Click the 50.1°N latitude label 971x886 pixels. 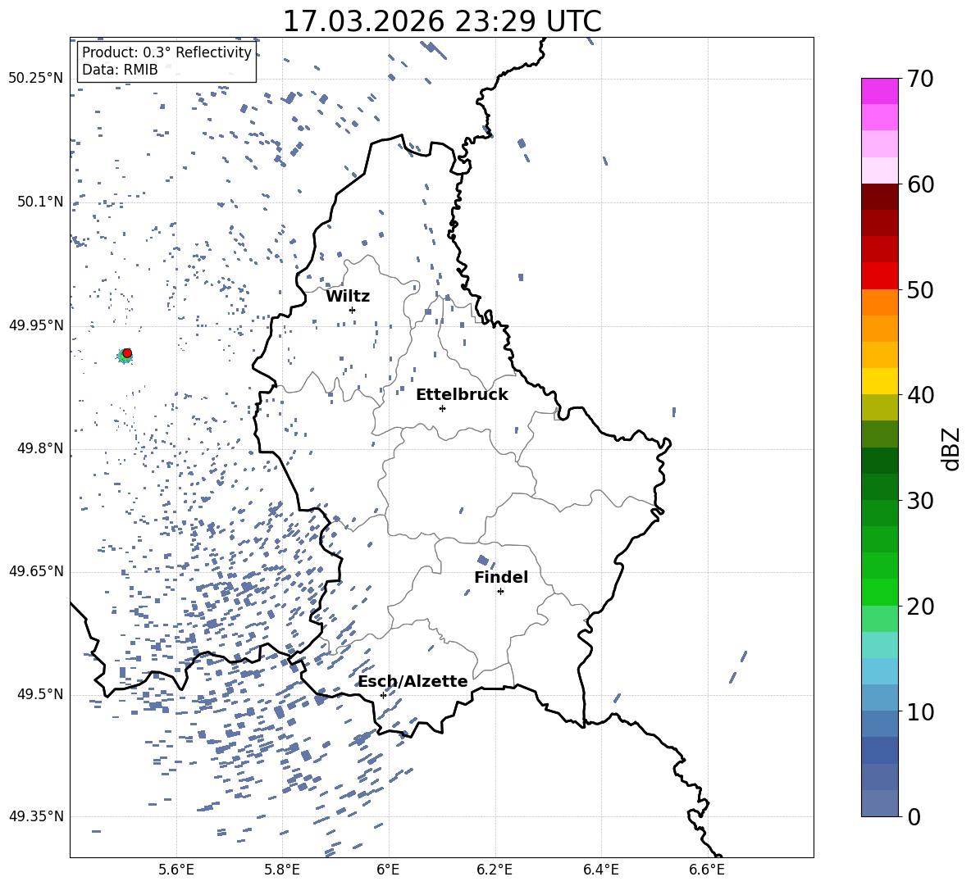tap(39, 202)
